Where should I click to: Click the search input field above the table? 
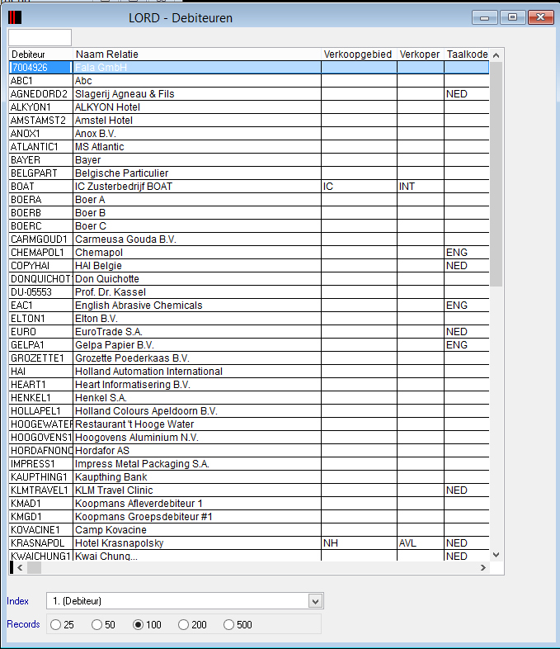point(40,37)
